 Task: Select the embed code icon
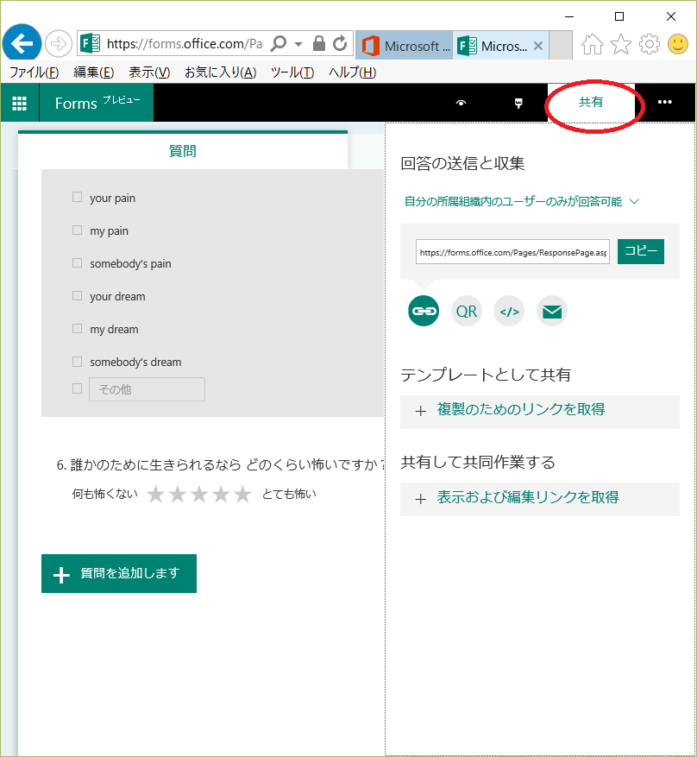coord(509,312)
